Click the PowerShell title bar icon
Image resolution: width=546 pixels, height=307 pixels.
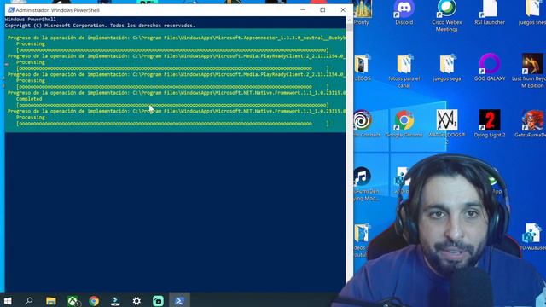[x=11, y=10]
